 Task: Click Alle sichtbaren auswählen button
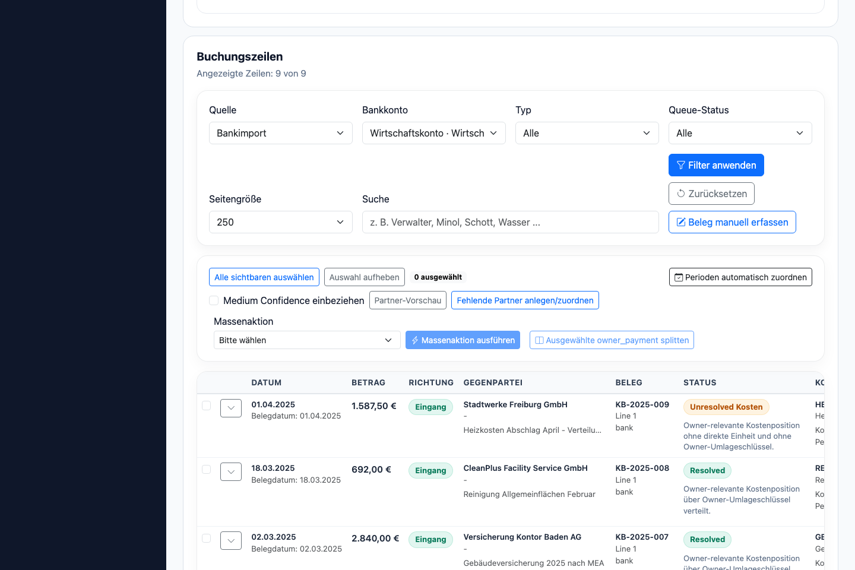point(264,277)
